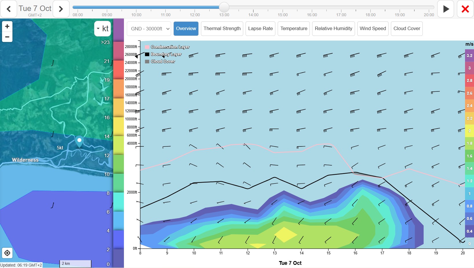Advance to the next day arrow
474x268 pixels.
61,9
